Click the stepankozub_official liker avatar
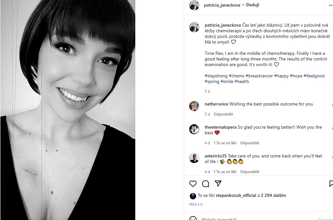Image resolution: width=333 pixels, height=220 pixels. [193, 196]
